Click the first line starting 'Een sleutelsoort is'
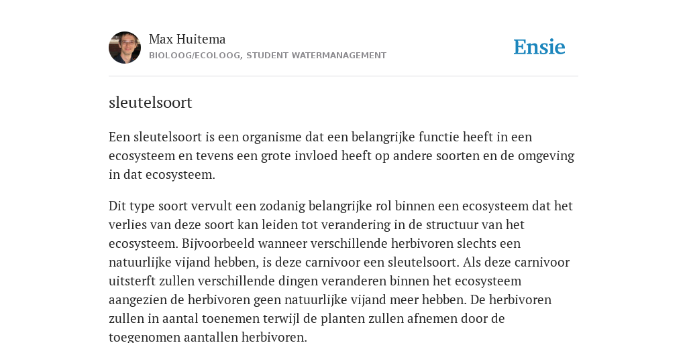Viewport: 687px width, 343px height. (320, 137)
